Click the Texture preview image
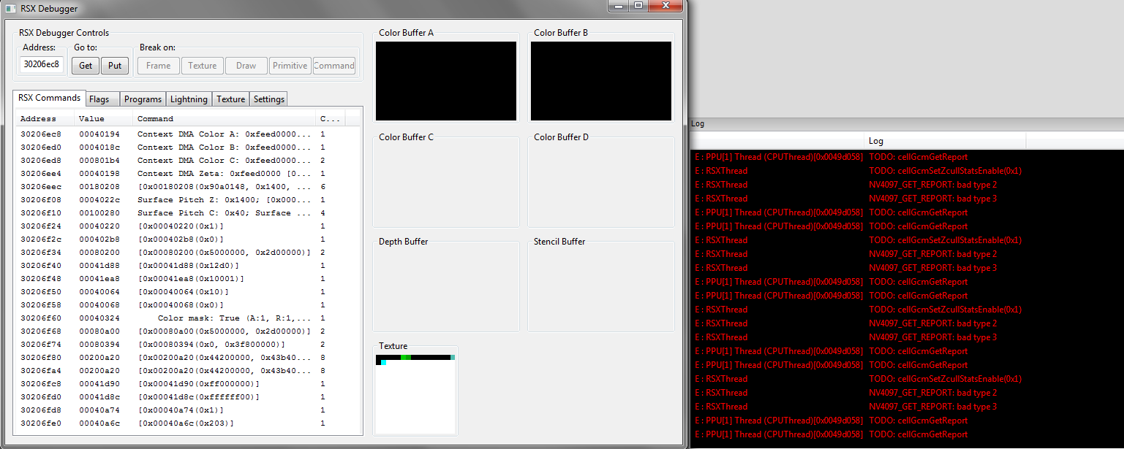This screenshot has height=449, width=1124. pyautogui.click(x=415, y=394)
